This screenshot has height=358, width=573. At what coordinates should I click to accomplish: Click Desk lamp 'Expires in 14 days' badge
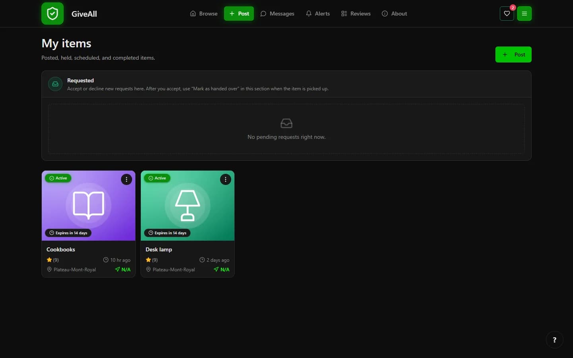pos(167,233)
